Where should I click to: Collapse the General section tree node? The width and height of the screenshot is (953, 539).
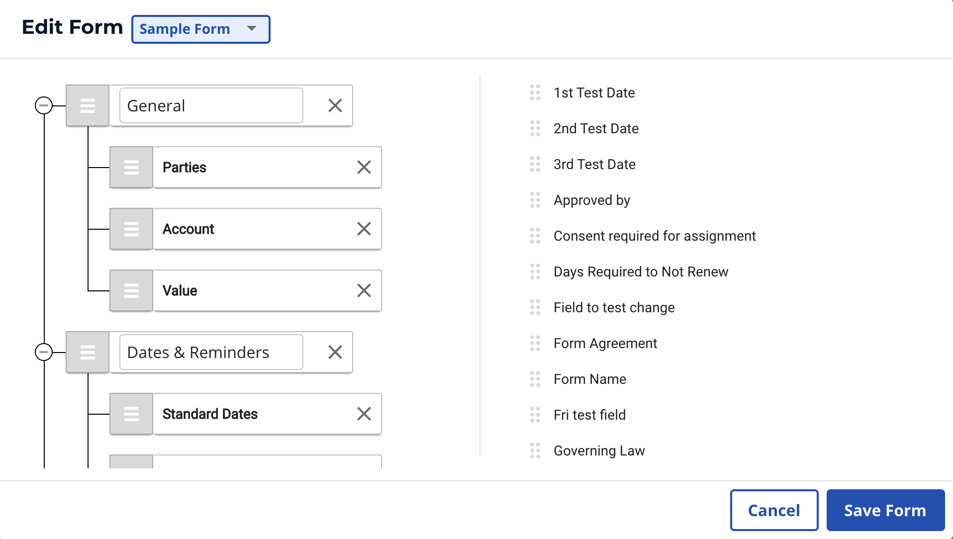click(44, 105)
